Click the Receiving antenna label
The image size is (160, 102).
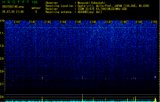59,12
